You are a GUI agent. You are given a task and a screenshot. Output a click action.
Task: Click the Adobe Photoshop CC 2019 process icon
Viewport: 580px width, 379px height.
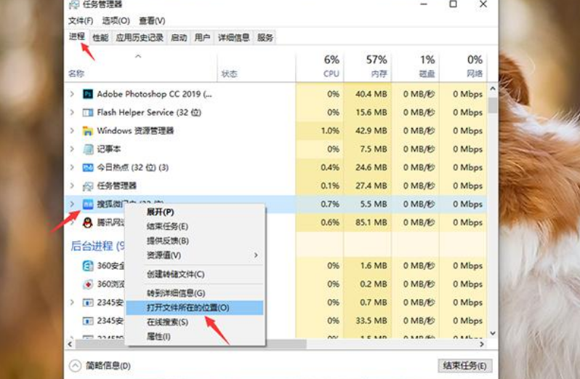pyautogui.click(x=88, y=94)
